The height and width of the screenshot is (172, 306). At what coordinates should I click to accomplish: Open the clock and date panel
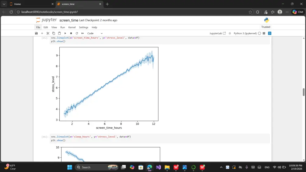[296, 167]
